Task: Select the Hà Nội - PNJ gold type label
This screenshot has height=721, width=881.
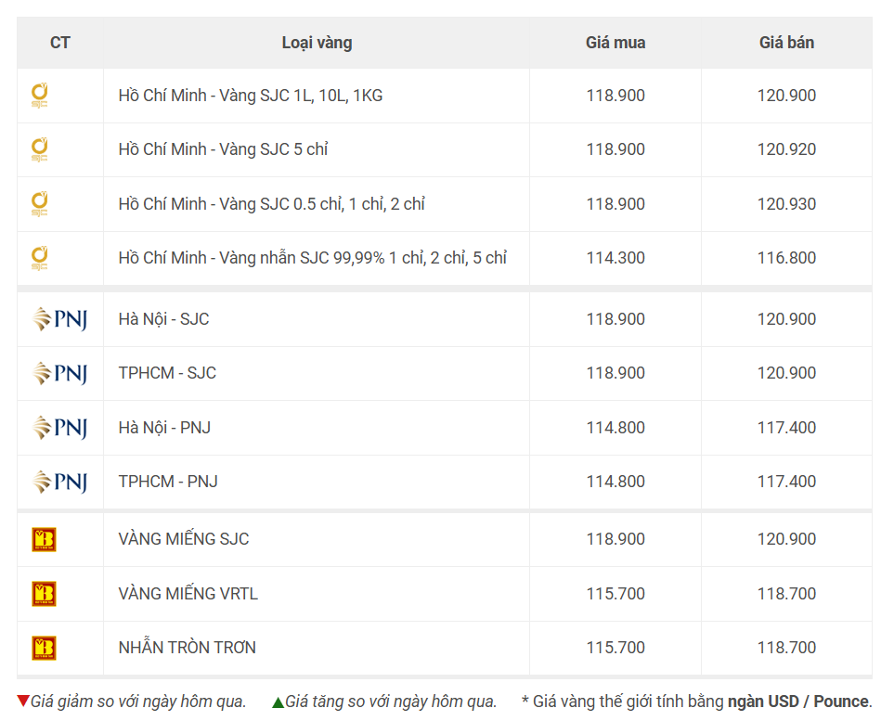Action: [x=164, y=428]
